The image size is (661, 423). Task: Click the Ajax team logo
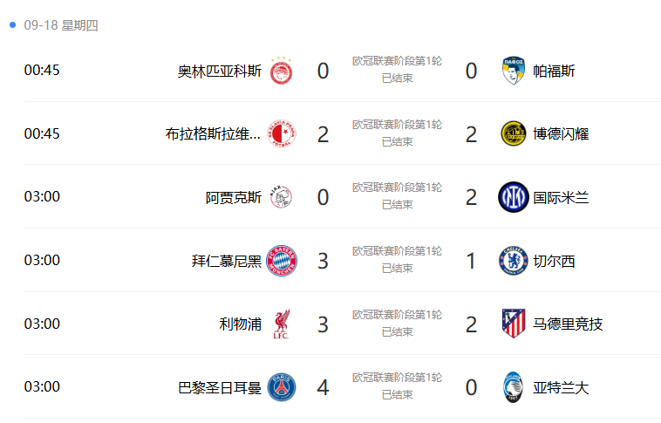click(x=281, y=197)
